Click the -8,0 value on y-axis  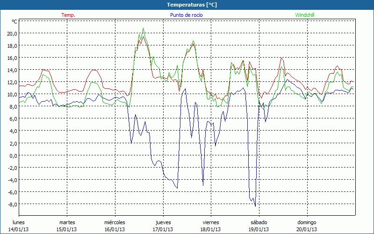pyautogui.click(x=12, y=204)
